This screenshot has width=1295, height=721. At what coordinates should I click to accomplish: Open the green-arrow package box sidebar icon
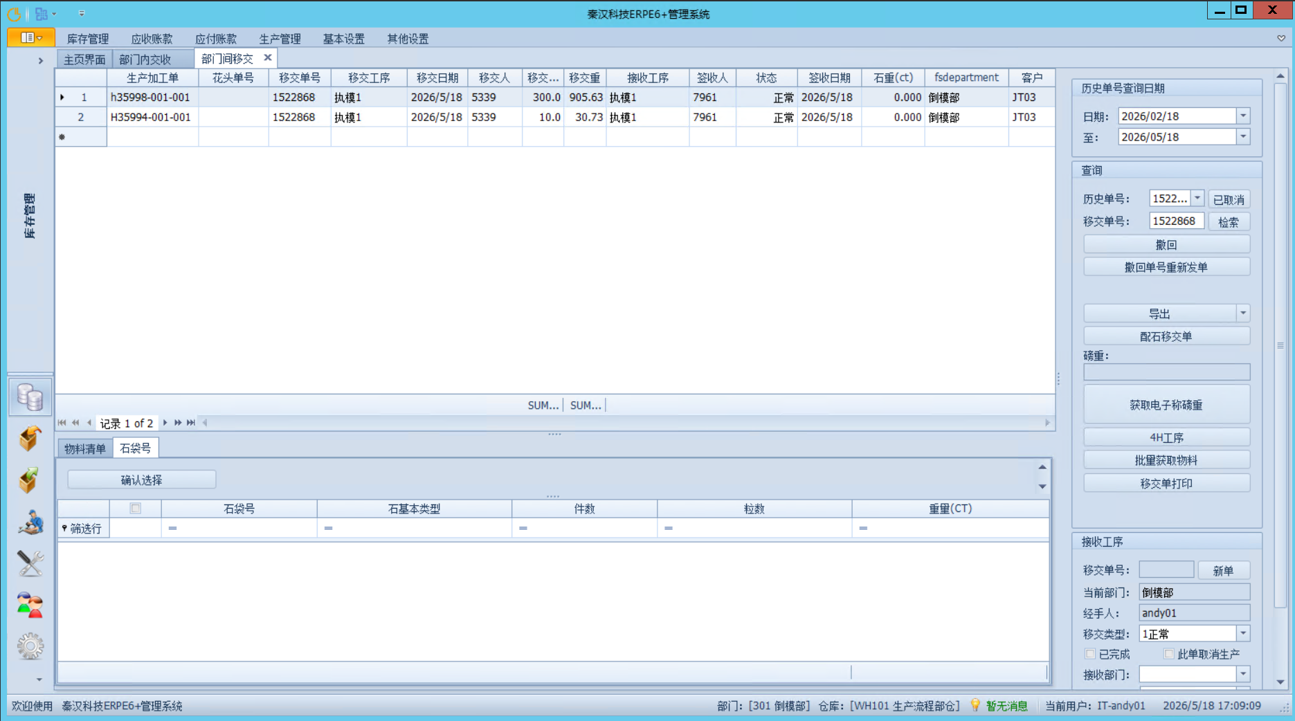pos(30,480)
